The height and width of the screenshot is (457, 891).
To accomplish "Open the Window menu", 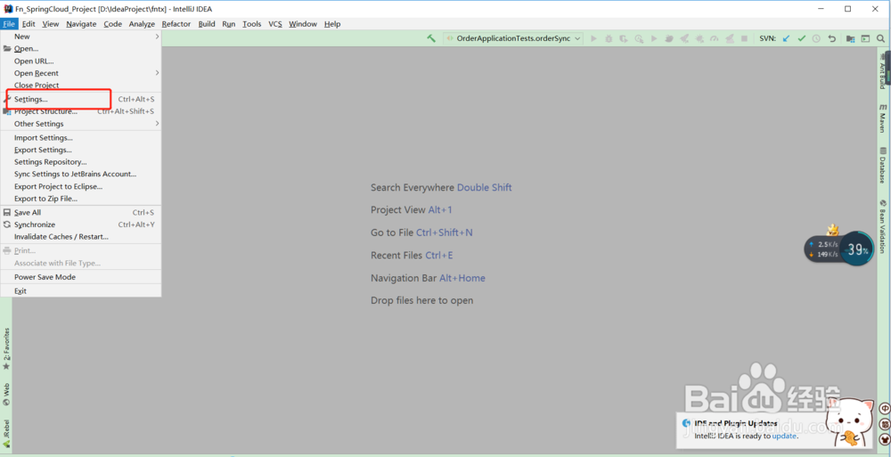I will pyautogui.click(x=303, y=24).
